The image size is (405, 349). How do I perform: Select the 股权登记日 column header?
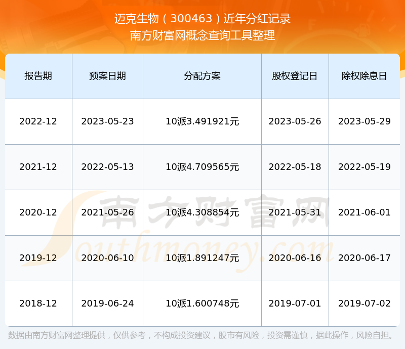click(x=295, y=76)
